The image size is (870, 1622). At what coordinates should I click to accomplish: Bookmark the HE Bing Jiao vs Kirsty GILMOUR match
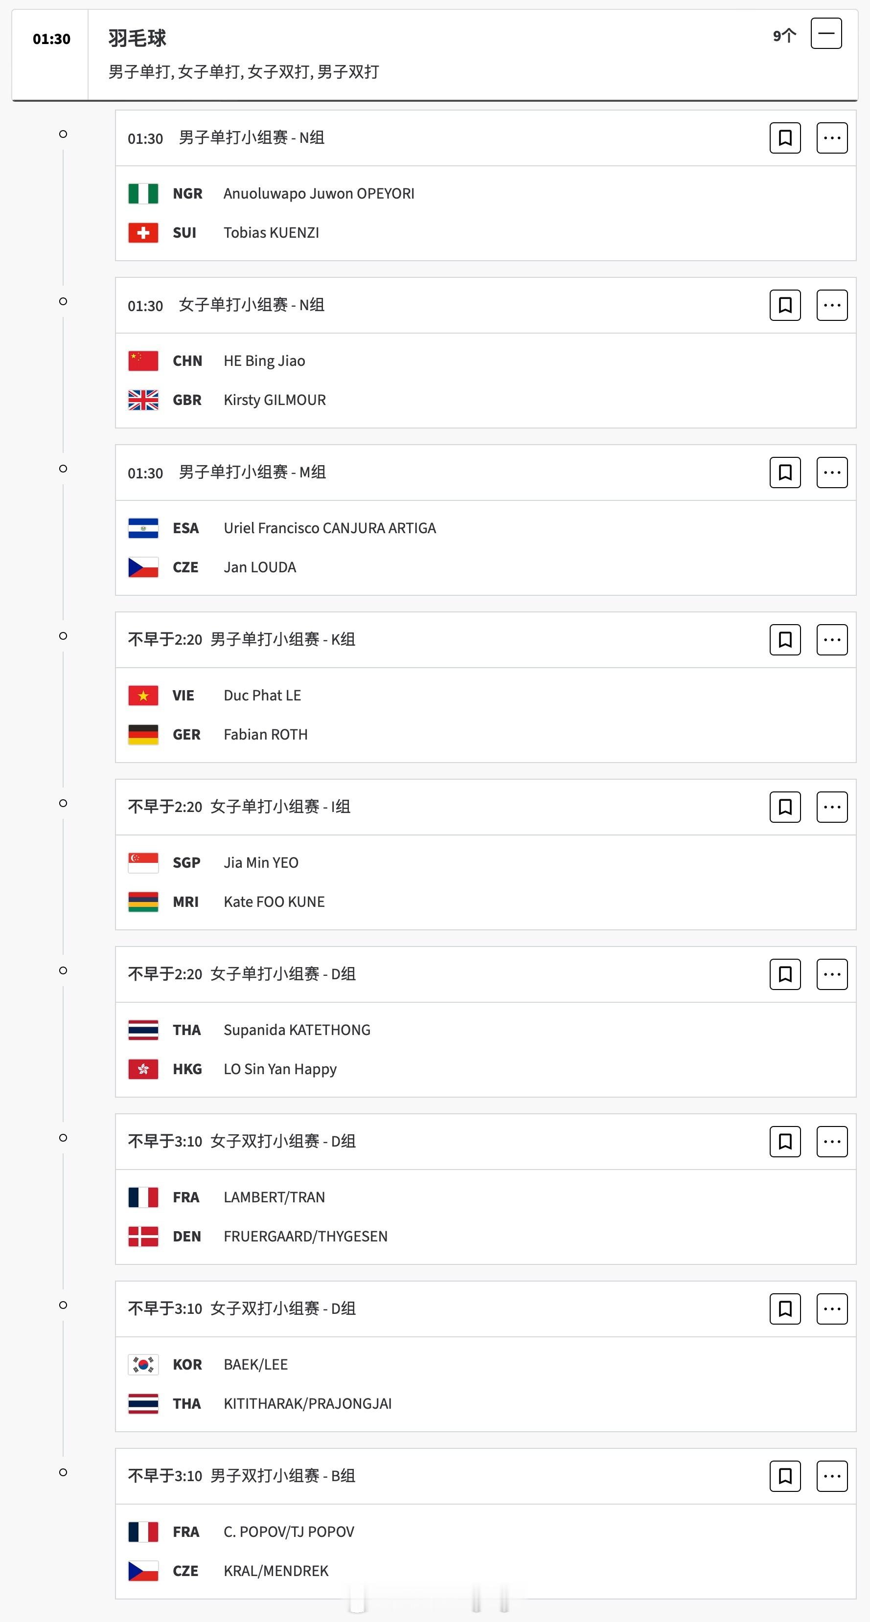[785, 305]
